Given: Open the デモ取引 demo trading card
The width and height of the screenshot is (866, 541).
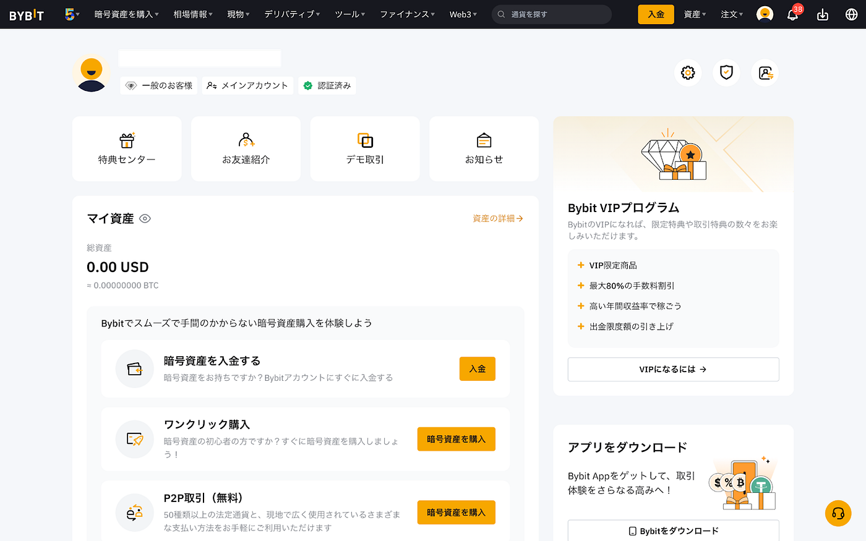Looking at the screenshot, I should pos(365,149).
